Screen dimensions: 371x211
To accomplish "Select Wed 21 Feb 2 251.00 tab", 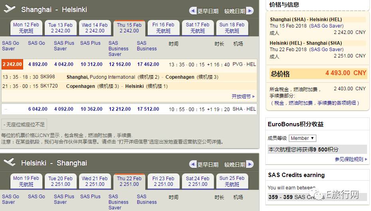I will (95, 181).
